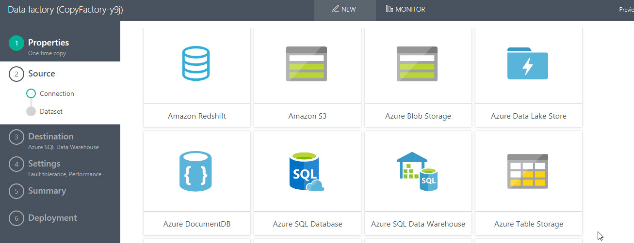Viewport: 634px width, 243px height.
Task: Go to step 6 Deployment
Action: pos(52,218)
